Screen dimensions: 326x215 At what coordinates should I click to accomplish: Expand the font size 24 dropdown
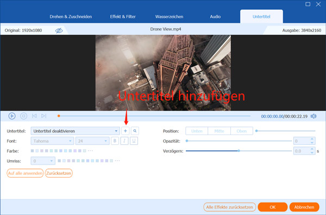(x=92, y=141)
